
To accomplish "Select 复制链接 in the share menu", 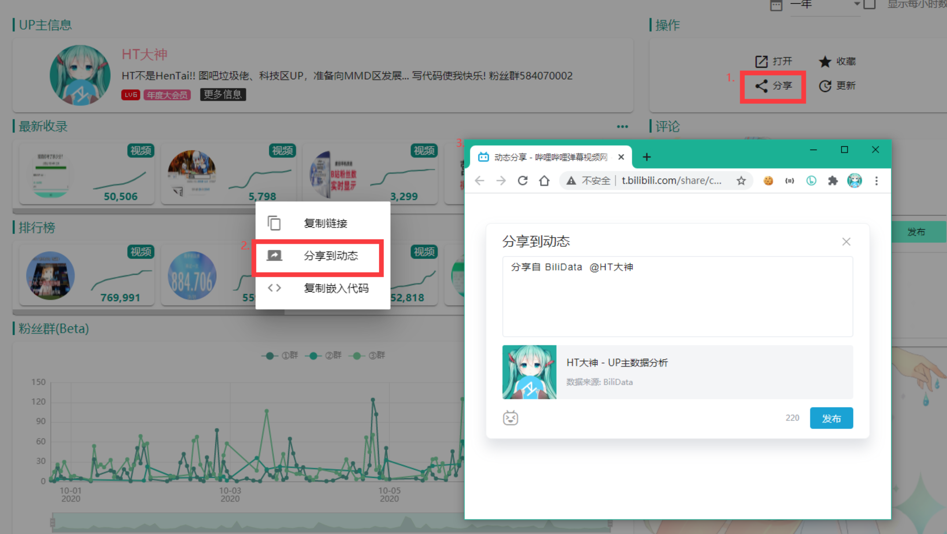I will [x=323, y=223].
